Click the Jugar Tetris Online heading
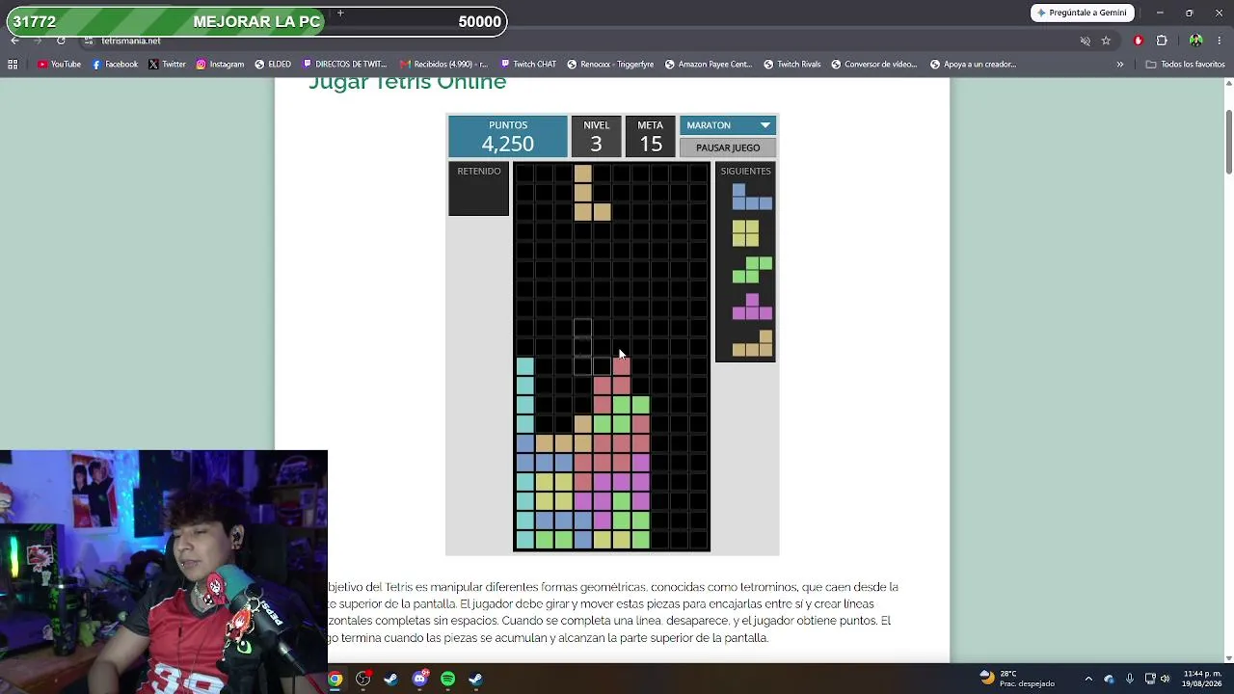The width and height of the screenshot is (1234, 694). coord(407,83)
